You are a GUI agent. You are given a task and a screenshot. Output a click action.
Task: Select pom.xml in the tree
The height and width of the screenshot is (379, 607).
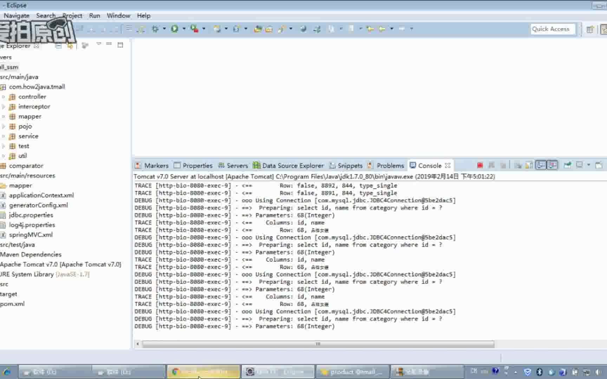pos(12,304)
